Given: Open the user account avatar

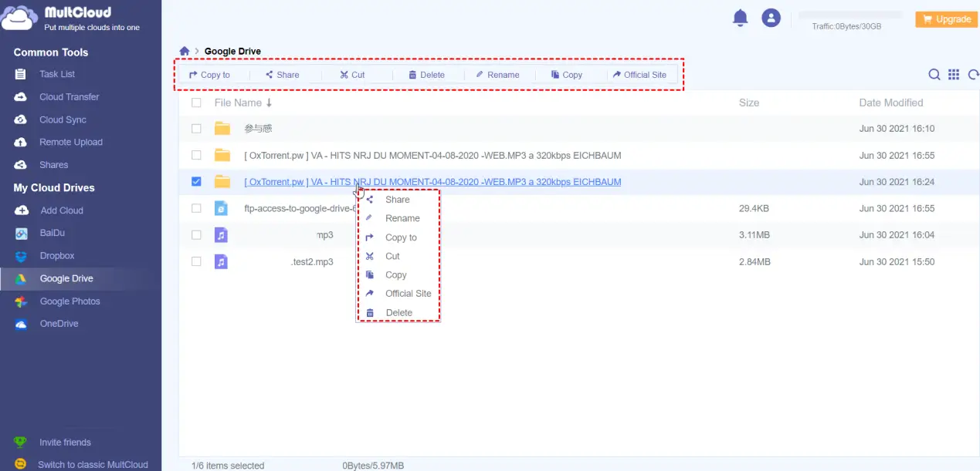Looking at the screenshot, I should click(x=771, y=18).
